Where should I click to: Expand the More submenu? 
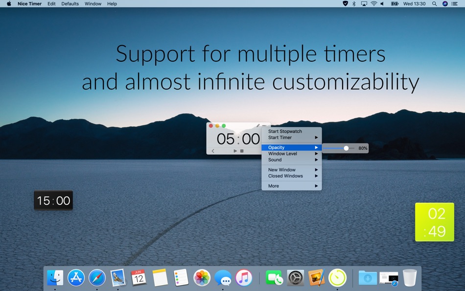tap(292, 186)
